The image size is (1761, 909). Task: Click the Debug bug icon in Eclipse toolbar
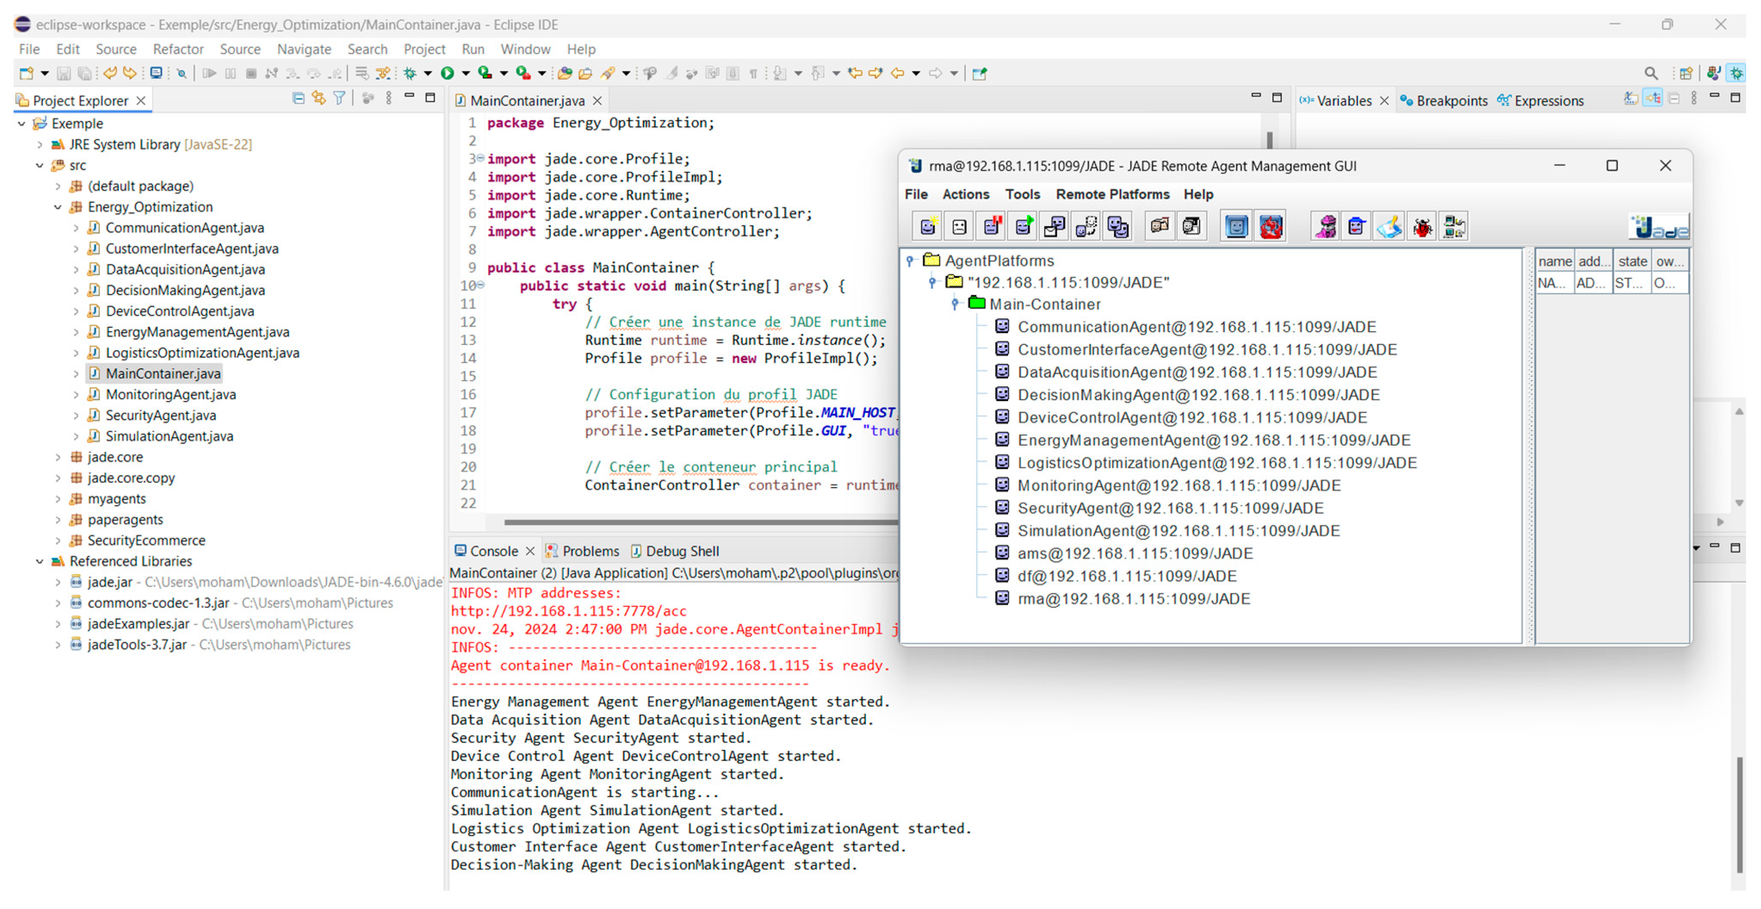(x=410, y=73)
